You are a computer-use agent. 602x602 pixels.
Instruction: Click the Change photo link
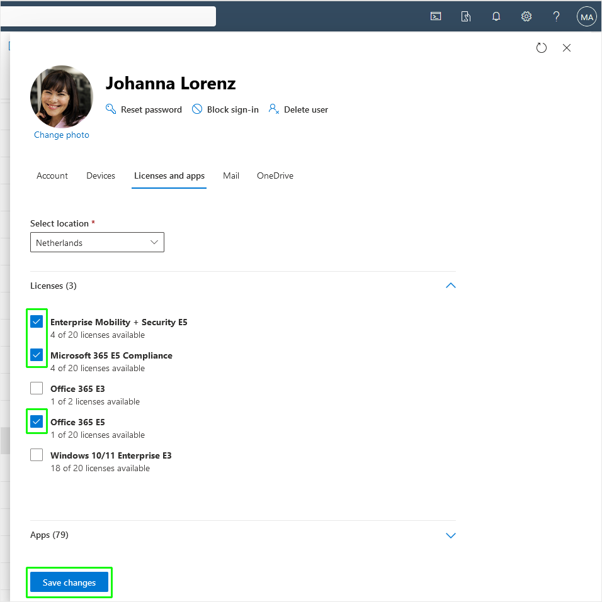pos(62,135)
